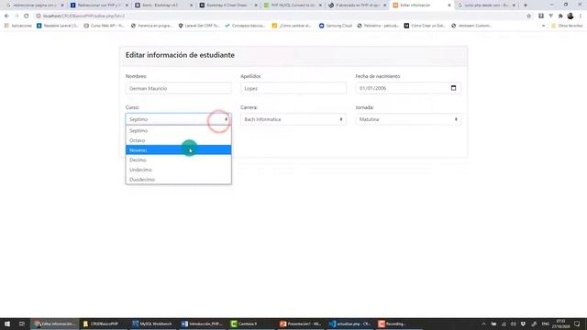Open the Windows Start menu
The height and width of the screenshot is (330, 587).
(7, 324)
